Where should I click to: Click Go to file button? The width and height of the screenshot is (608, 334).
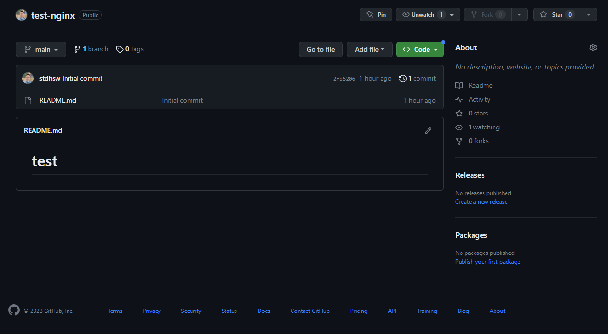click(x=321, y=49)
